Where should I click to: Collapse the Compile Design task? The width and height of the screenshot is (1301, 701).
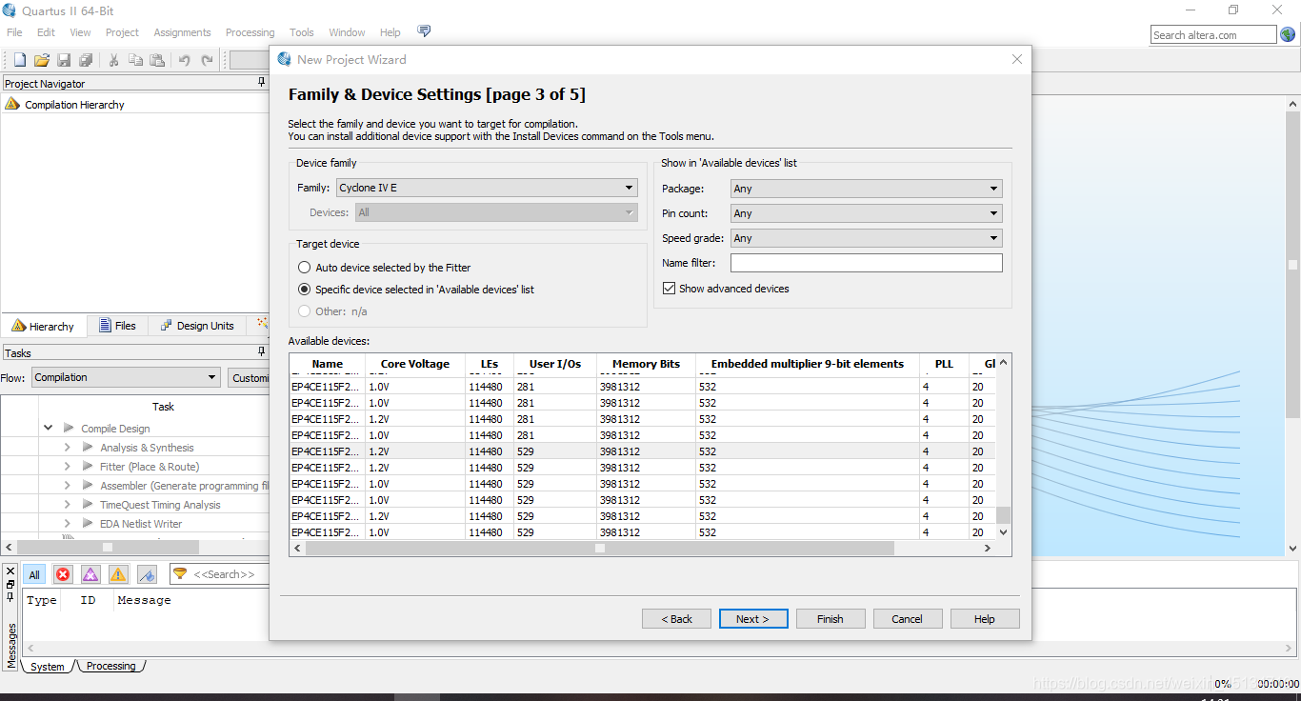[48, 429]
